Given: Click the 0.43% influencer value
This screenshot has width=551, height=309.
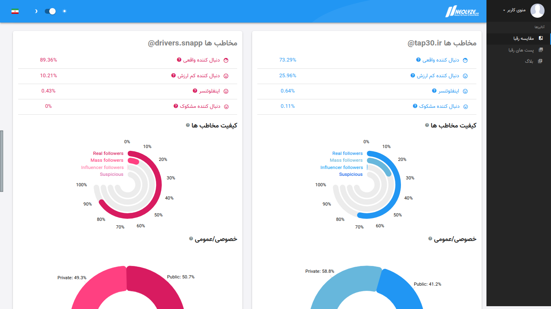Looking at the screenshot, I should click(x=48, y=91).
